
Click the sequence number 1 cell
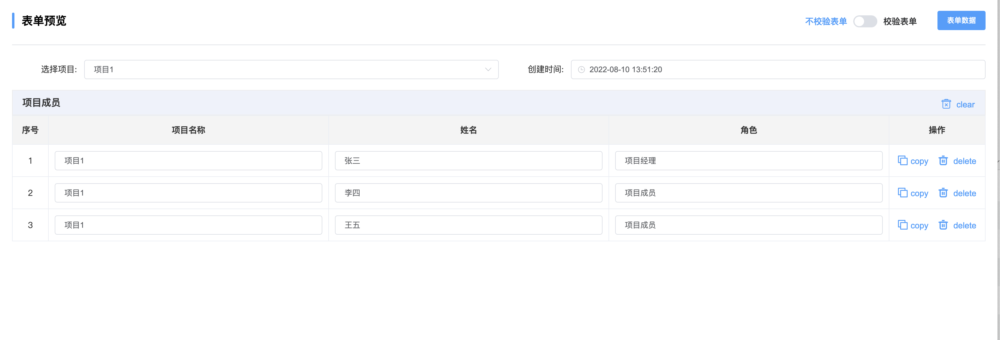point(30,160)
